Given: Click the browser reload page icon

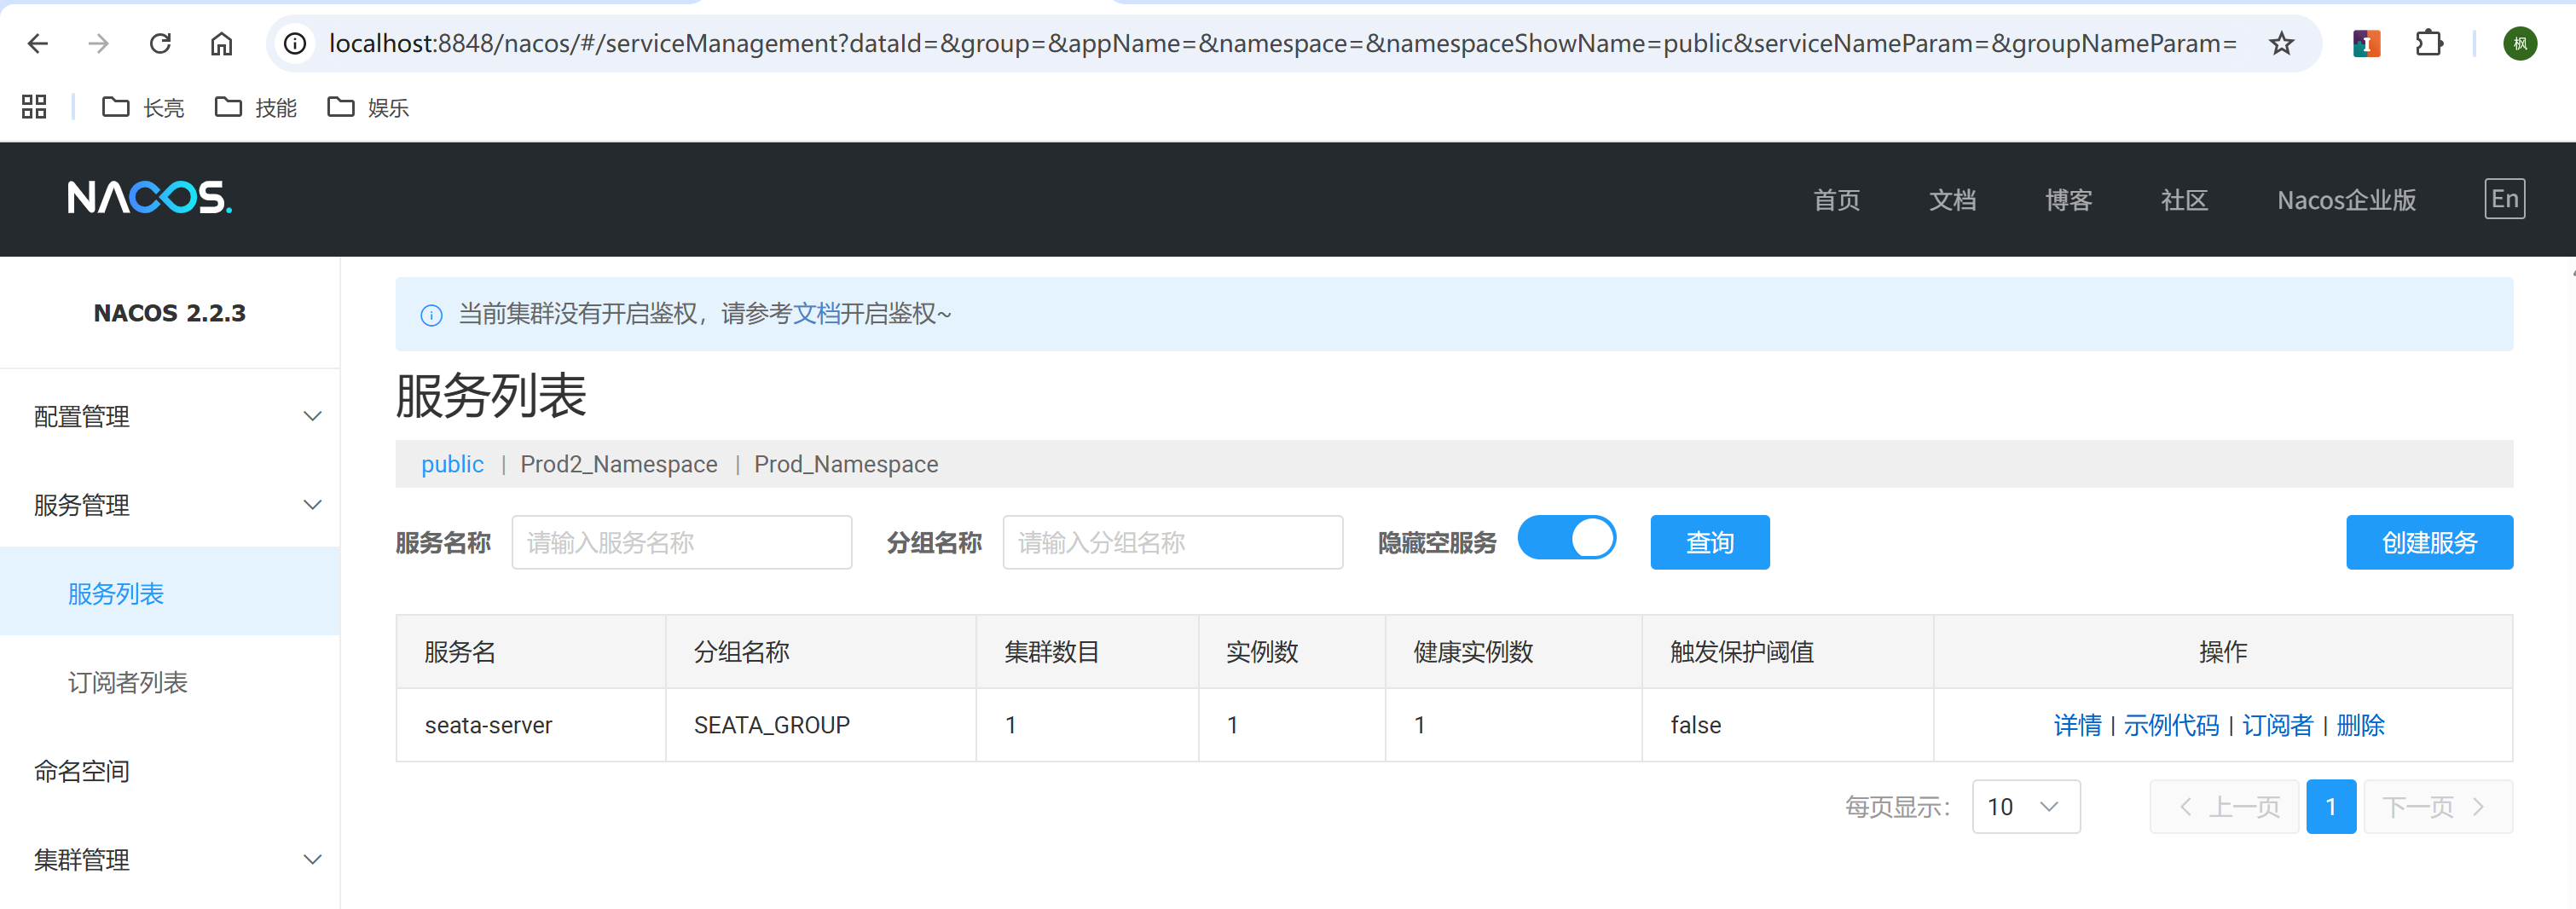Looking at the screenshot, I should 160,43.
